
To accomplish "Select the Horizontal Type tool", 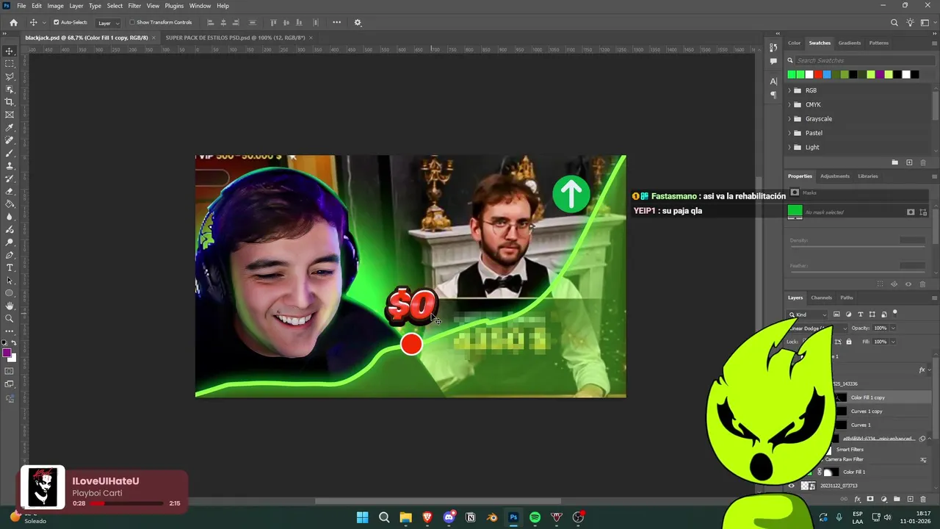I will point(10,267).
